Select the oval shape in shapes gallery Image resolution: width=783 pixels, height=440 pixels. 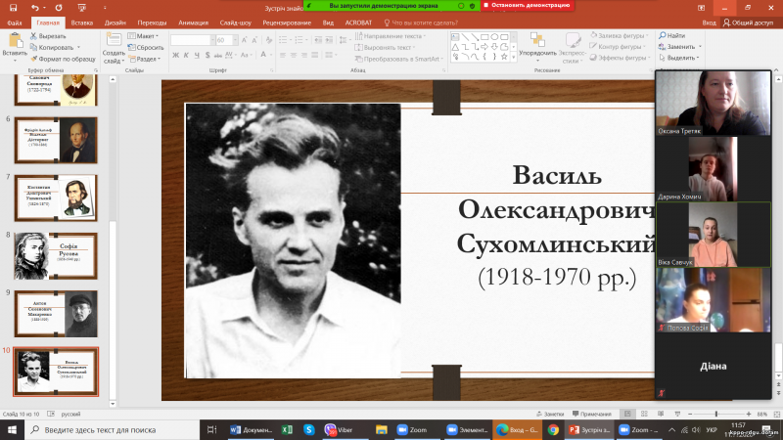point(494,37)
